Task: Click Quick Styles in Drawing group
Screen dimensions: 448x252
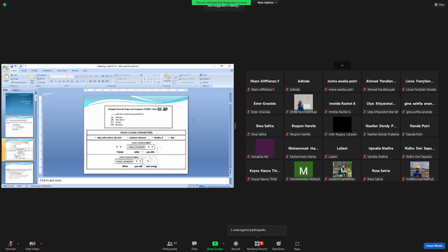Action: tap(174, 79)
